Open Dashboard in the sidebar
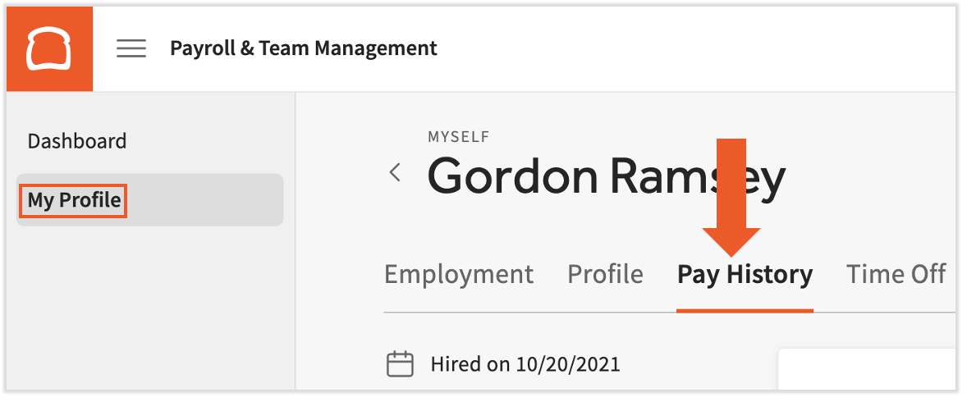This screenshot has width=967, height=402. (77, 141)
